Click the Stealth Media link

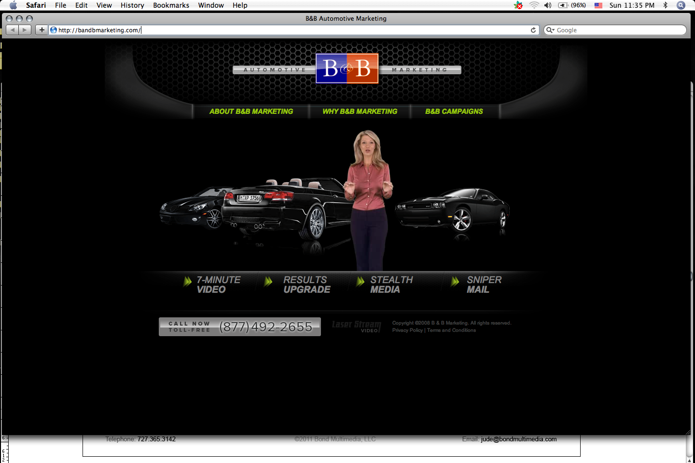coord(391,285)
